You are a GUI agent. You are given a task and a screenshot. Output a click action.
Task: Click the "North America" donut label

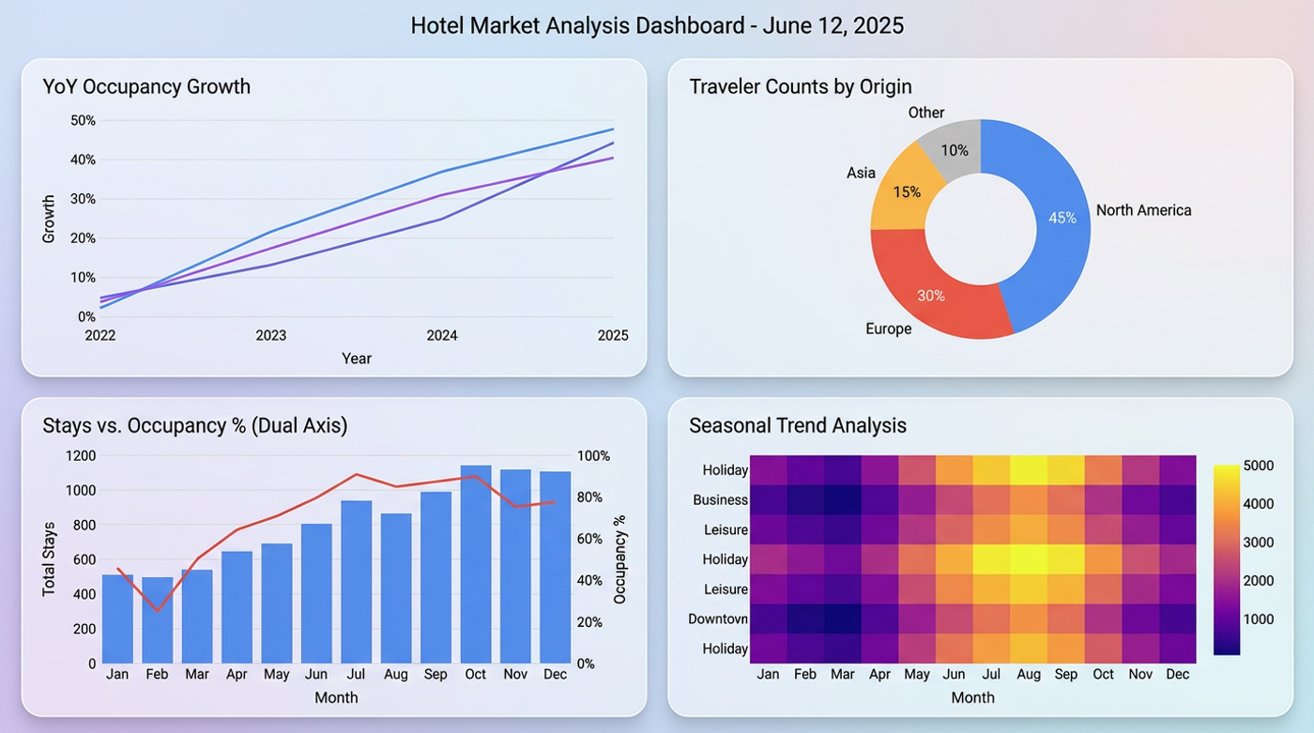coord(1143,210)
